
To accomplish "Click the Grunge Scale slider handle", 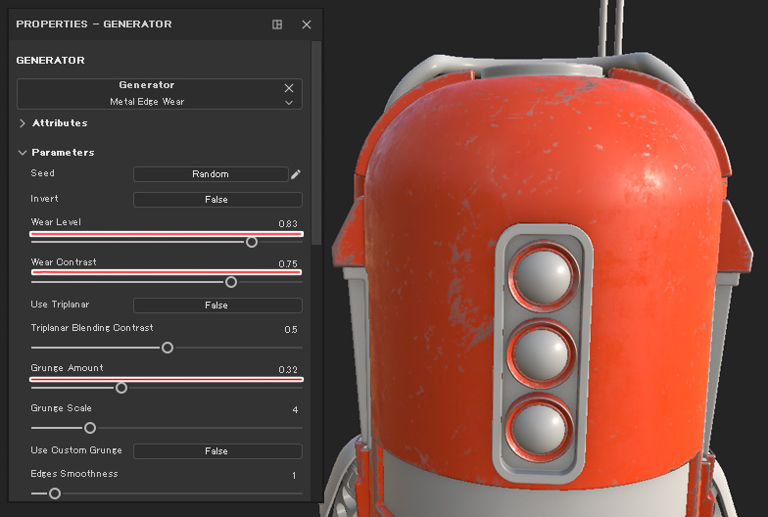I will pos(90,428).
